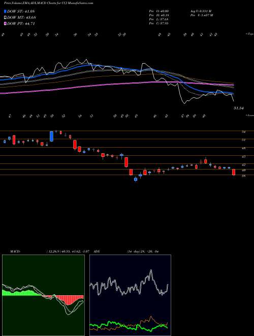Image resolution: width=254 pixels, height=336 pixels.
Task: Click the ADX (14 day) parameter values
Action: click(144, 251)
